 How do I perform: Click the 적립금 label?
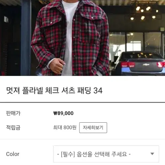(x=13, y=127)
